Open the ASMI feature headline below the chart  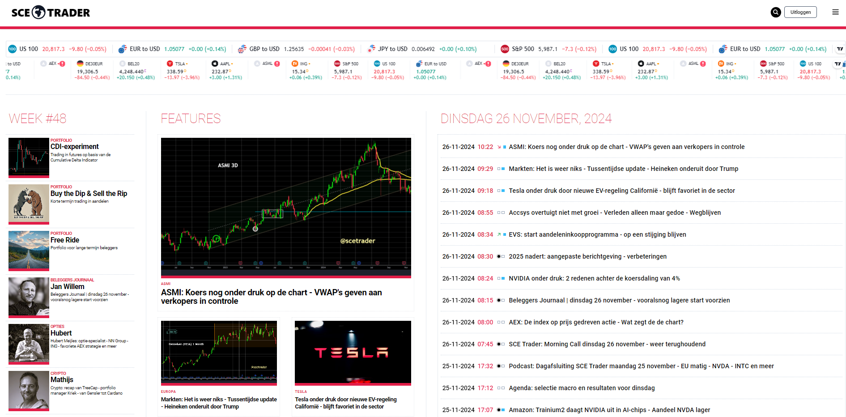point(271,297)
